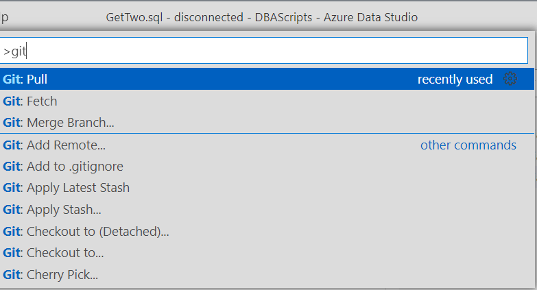Open the configure keybinding gear for Git: Pull
This screenshot has height=290, width=537.
[x=510, y=80]
